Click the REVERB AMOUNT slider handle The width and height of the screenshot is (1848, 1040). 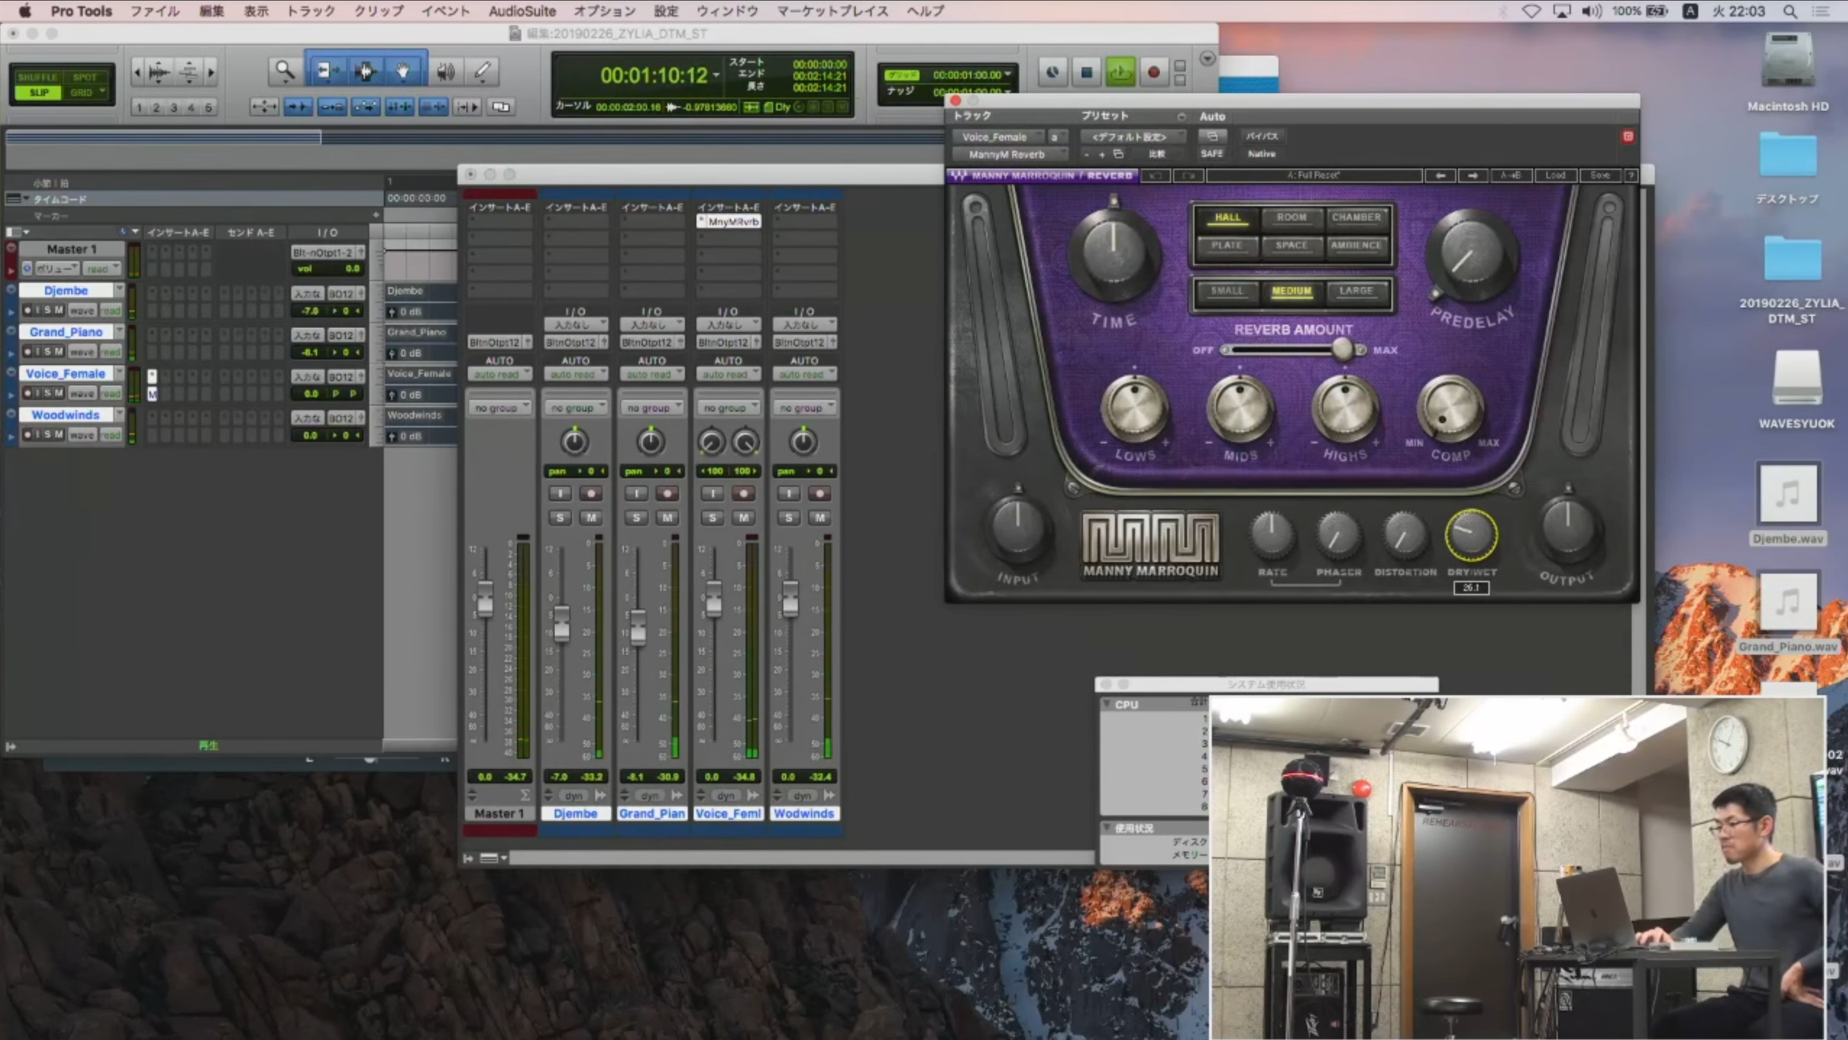1342,350
